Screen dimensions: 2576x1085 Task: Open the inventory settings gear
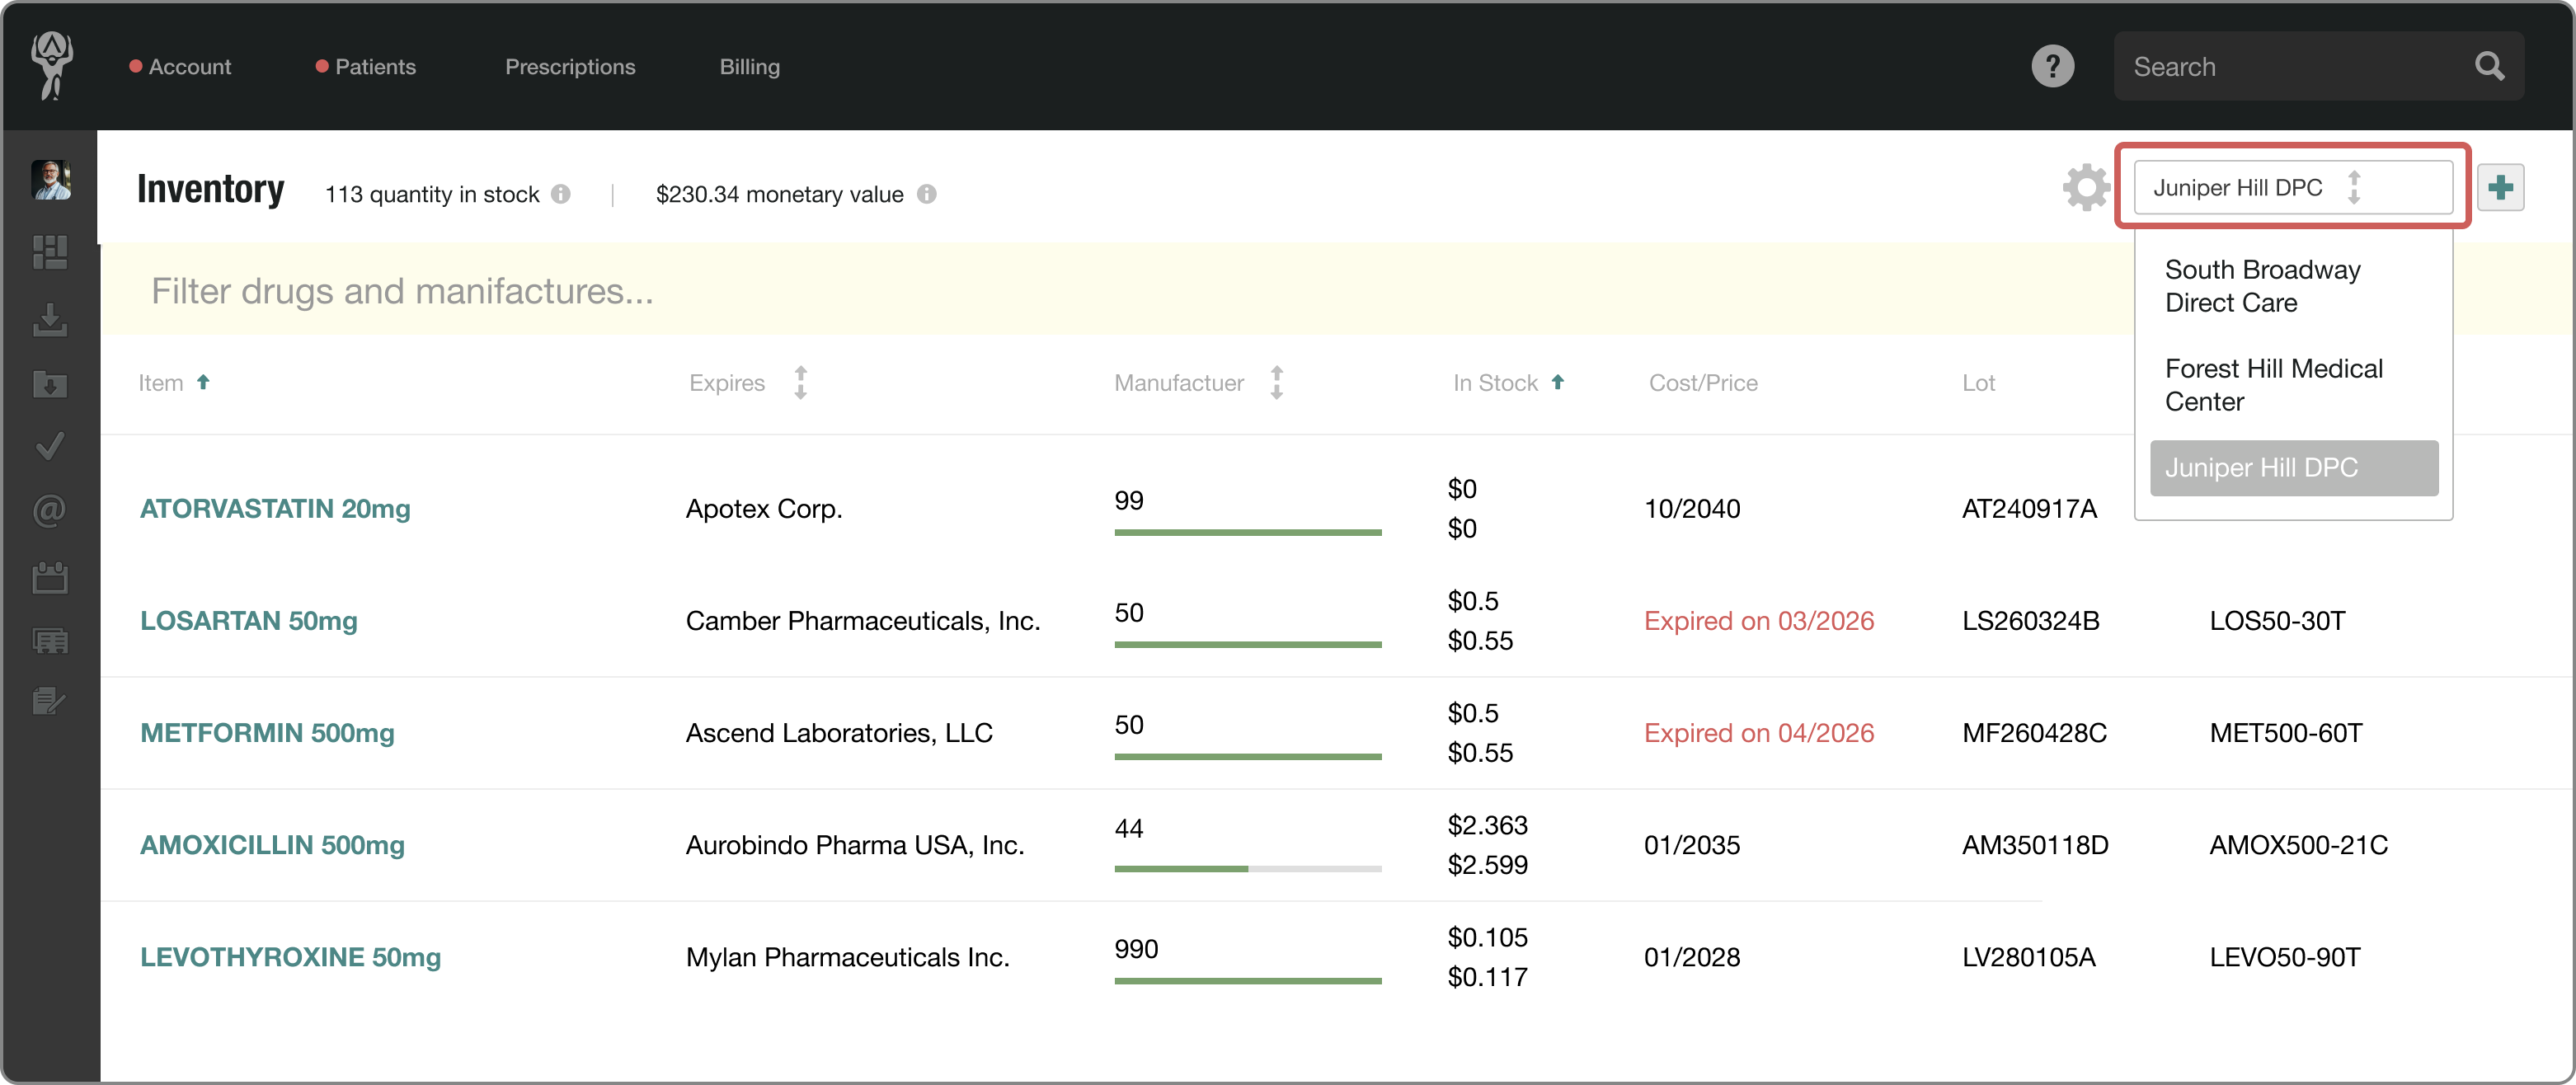(x=2085, y=188)
